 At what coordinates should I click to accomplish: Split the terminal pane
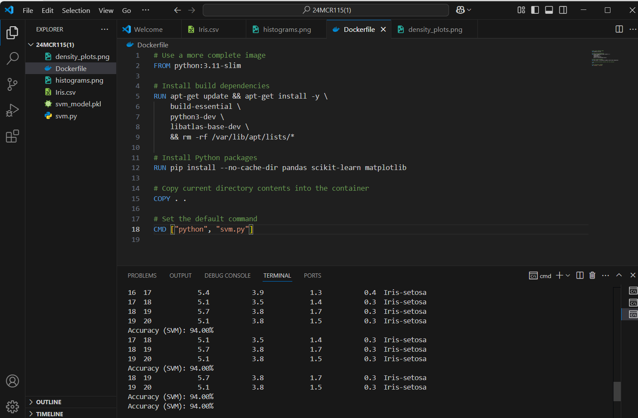(x=580, y=276)
